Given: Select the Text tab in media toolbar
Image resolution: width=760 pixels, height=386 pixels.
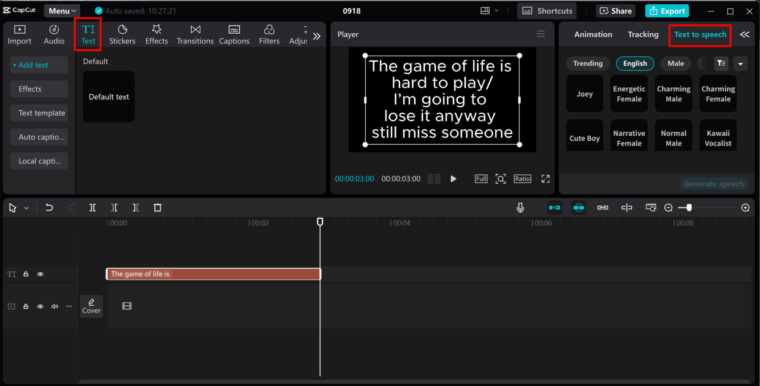Looking at the screenshot, I should point(88,35).
